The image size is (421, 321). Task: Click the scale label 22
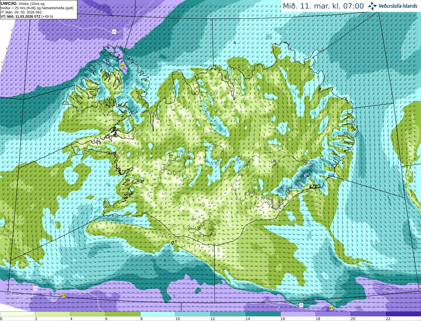click(x=388, y=319)
